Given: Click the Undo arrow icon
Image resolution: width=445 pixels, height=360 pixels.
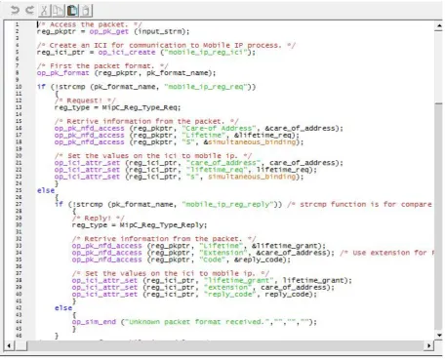Looking at the screenshot, I should [x=15, y=10].
